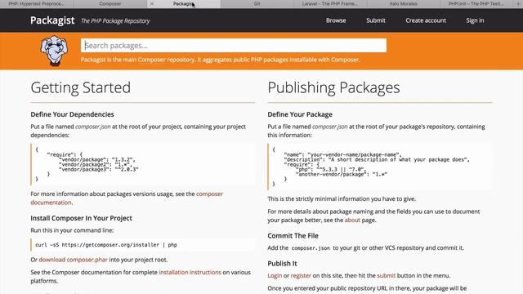Switch to the Git tab

point(257,3)
